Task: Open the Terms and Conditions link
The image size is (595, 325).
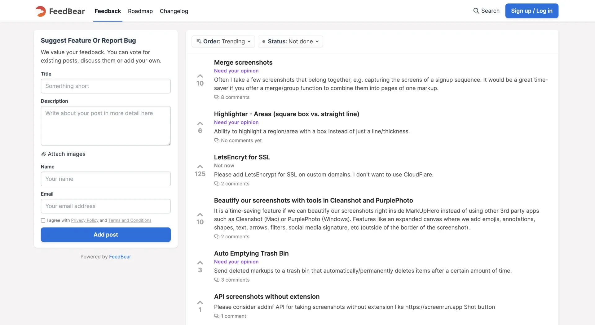Action: (x=130, y=220)
